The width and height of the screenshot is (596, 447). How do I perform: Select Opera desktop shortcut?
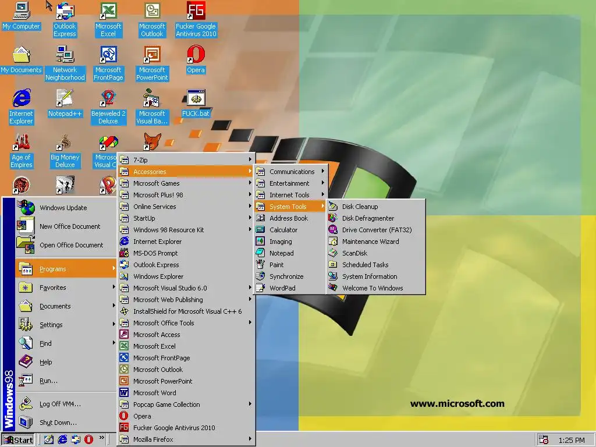[x=196, y=60]
